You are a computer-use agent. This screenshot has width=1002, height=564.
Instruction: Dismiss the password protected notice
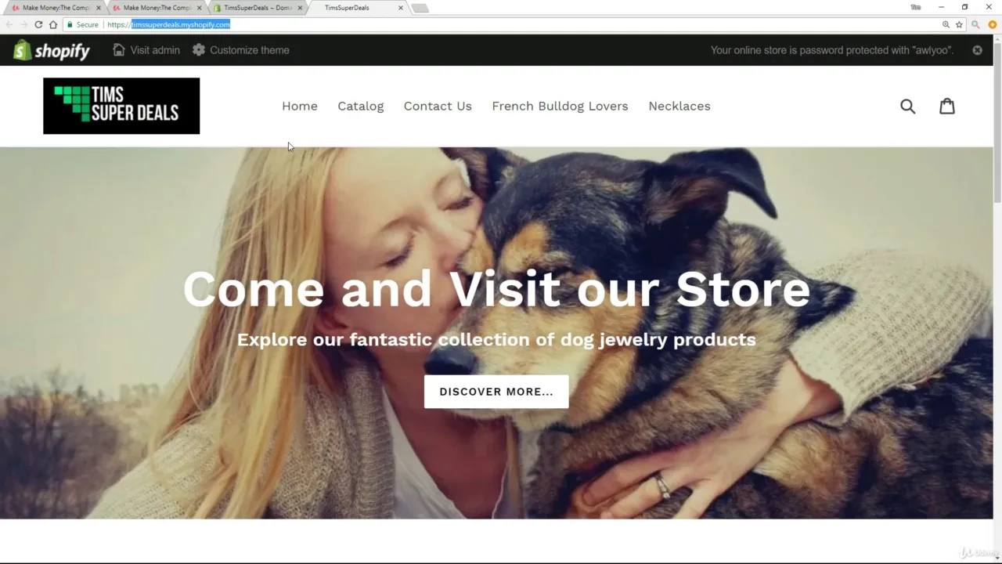[x=977, y=50]
